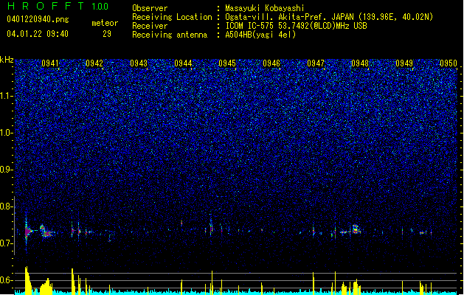
Task: Click the 0947 time marker
Action: point(316,63)
